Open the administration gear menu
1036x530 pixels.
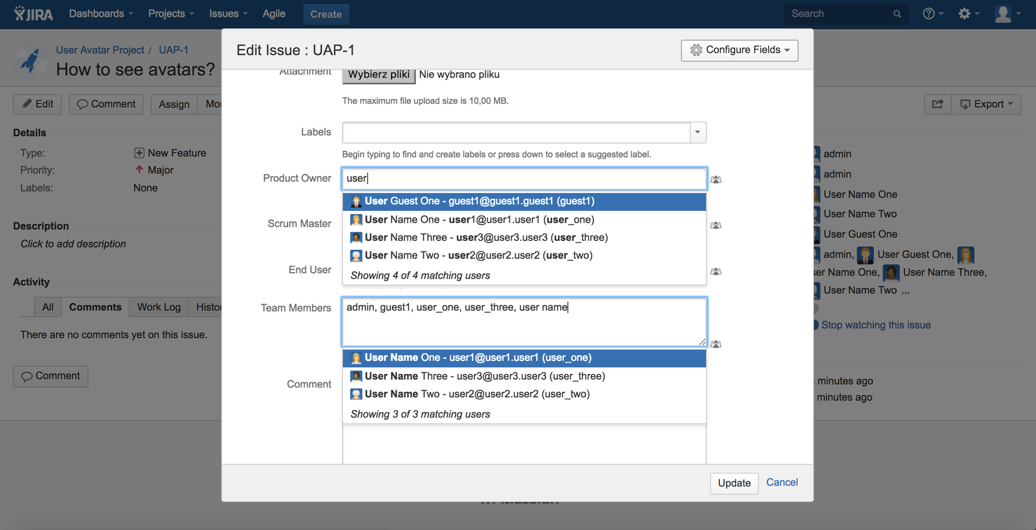click(x=968, y=14)
